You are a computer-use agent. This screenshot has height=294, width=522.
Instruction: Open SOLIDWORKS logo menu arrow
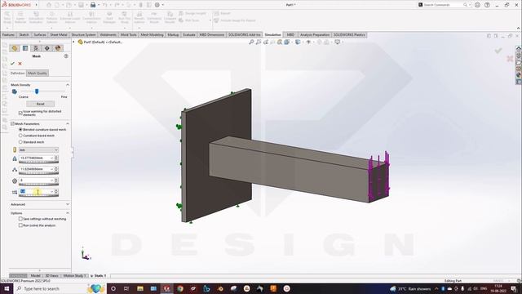point(36,5)
